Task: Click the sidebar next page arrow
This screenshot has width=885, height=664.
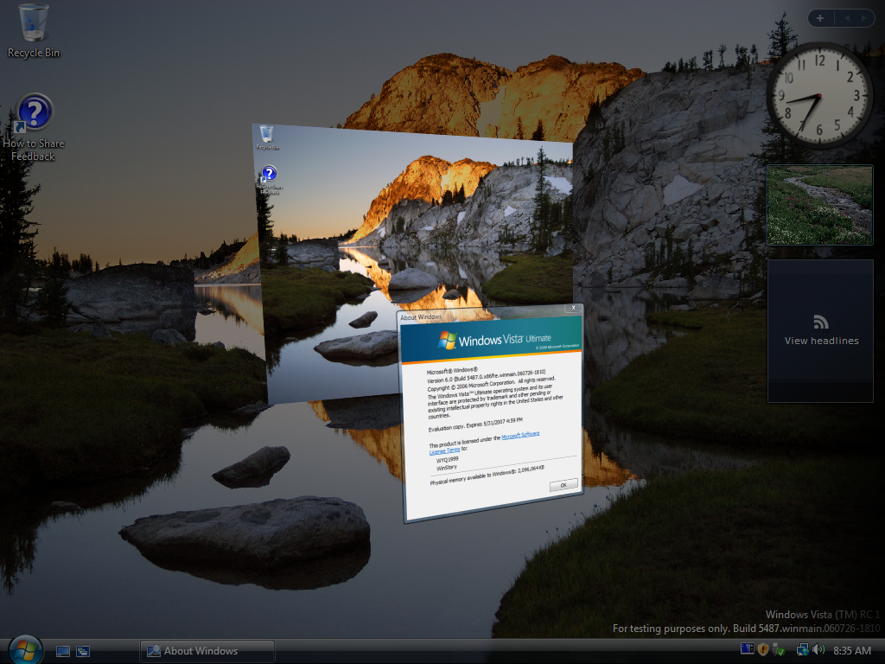Action: click(x=863, y=18)
